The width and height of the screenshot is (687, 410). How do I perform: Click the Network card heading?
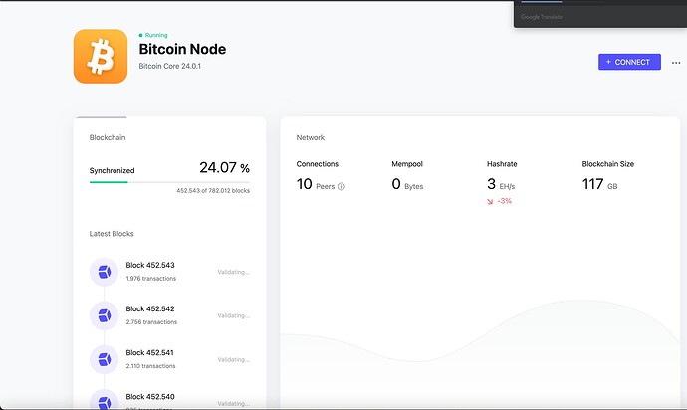pos(311,137)
